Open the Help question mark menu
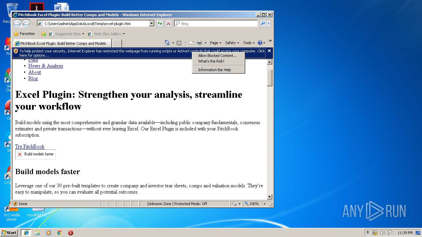This screenshot has height=237, width=422. coord(261,43)
